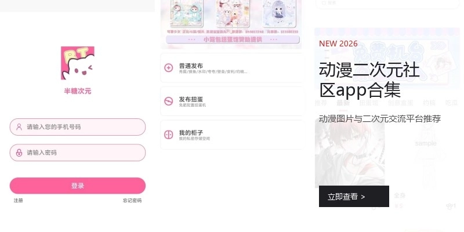Open the 注册 register link
The width and height of the screenshot is (464, 232).
(x=18, y=200)
